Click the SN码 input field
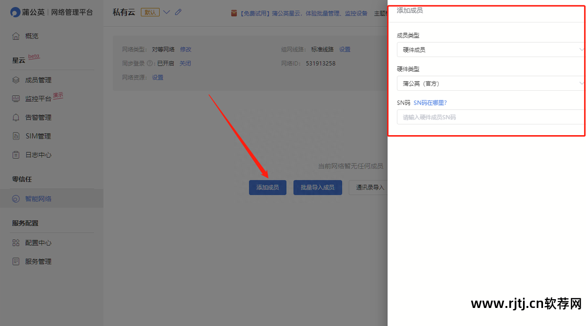Screen dimensions: 586x326 click(490, 117)
